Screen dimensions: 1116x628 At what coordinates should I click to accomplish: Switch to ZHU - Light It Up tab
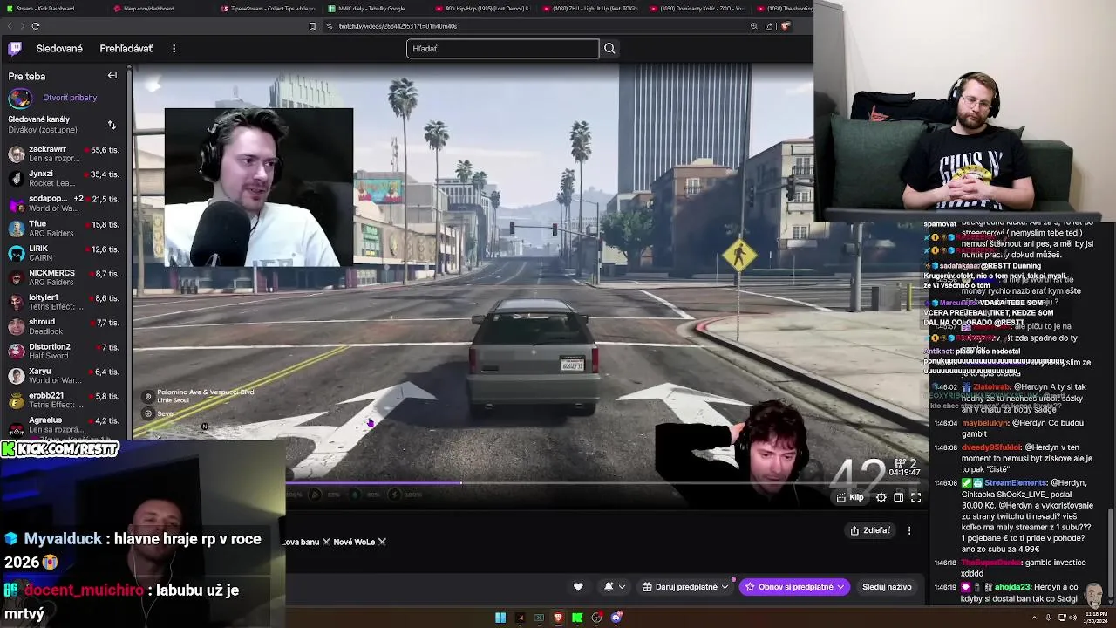click(589, 8)
